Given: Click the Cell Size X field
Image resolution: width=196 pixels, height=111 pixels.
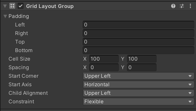Looking at the screenshot, I should coord(104,59).
